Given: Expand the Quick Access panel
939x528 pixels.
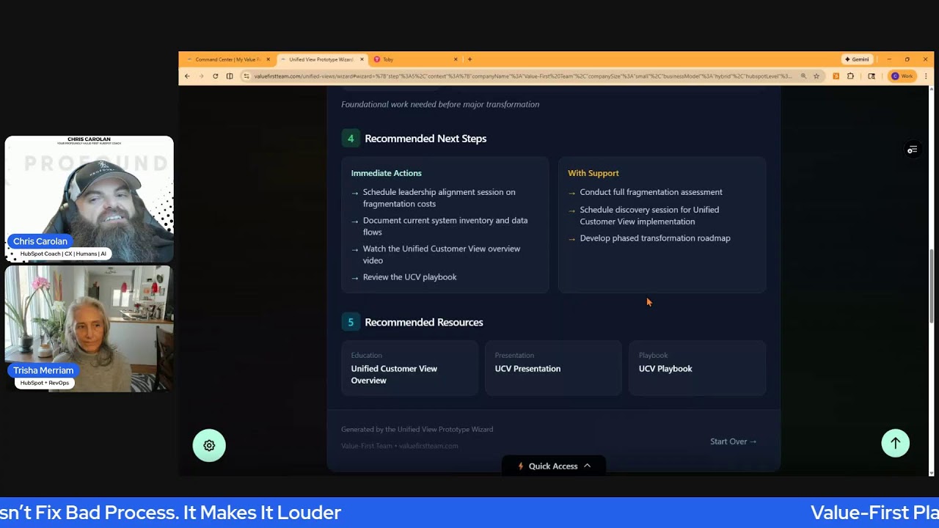Looking at the screenshot, I should coord(554,466).
